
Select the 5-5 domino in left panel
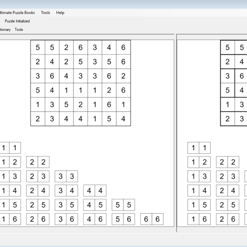click(x=123, y=205)
